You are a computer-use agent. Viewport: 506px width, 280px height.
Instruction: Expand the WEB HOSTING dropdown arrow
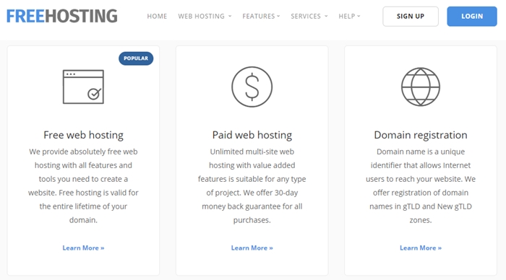[230, 16]
